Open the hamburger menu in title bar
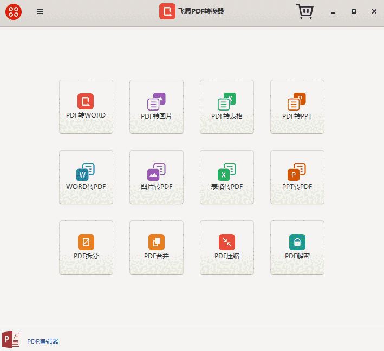 coord(40,11)
